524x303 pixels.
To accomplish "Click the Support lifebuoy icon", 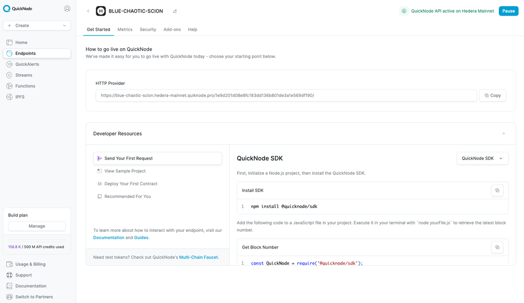I will coord(9,275).
